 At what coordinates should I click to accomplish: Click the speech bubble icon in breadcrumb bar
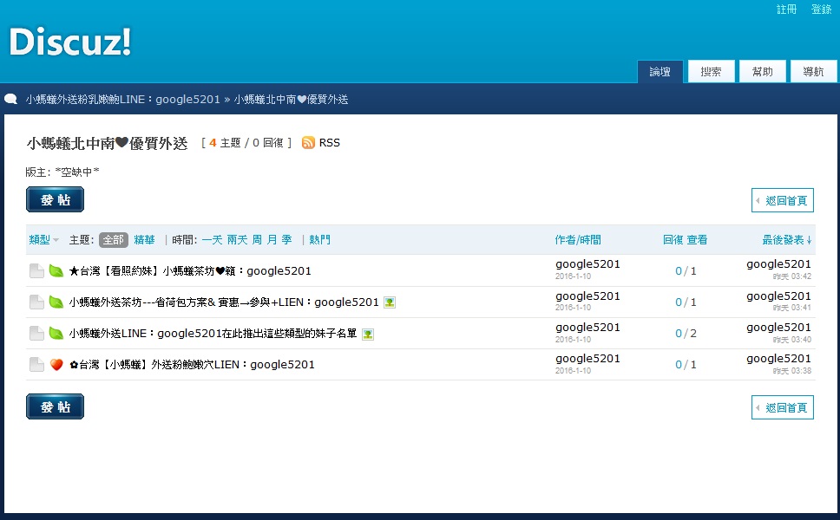click(x=10, y=99)
